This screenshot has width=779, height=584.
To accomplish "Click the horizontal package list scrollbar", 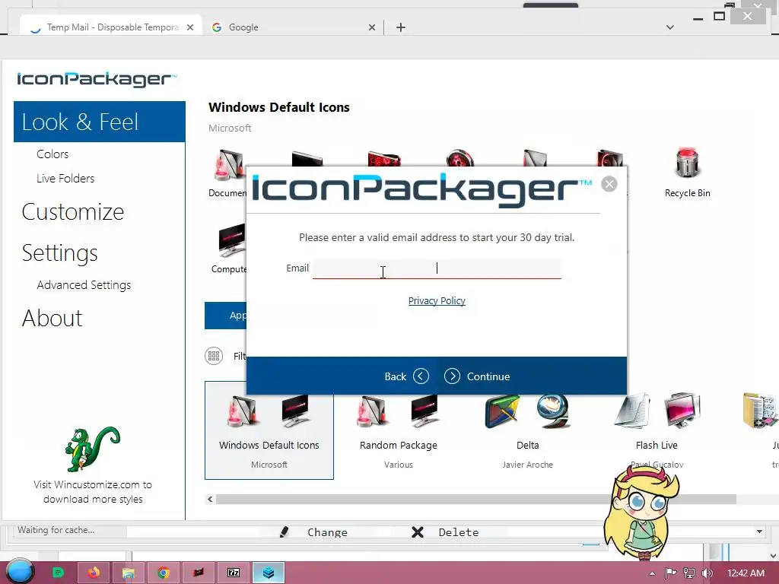I will (x=476, y=499).
